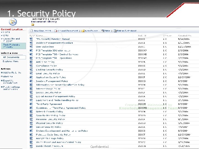Click the Edit in Datasheet icon

coord(115,31)
